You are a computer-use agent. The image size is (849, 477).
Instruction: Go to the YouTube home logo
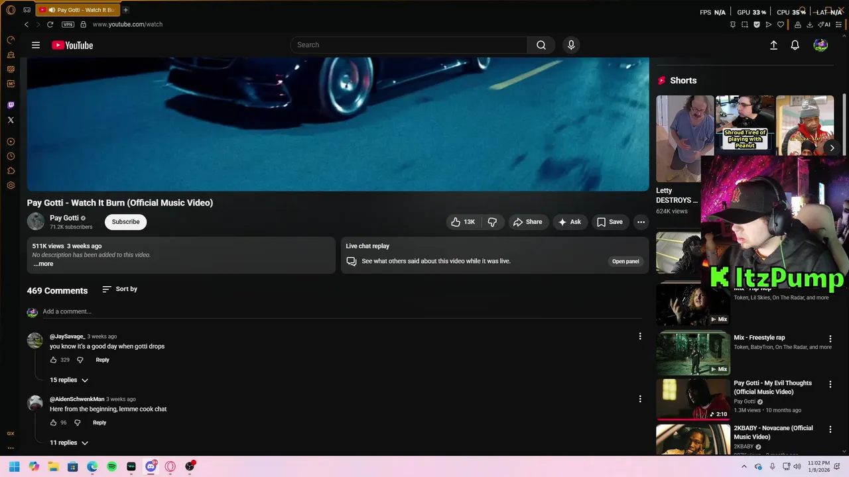click(72, 45)
